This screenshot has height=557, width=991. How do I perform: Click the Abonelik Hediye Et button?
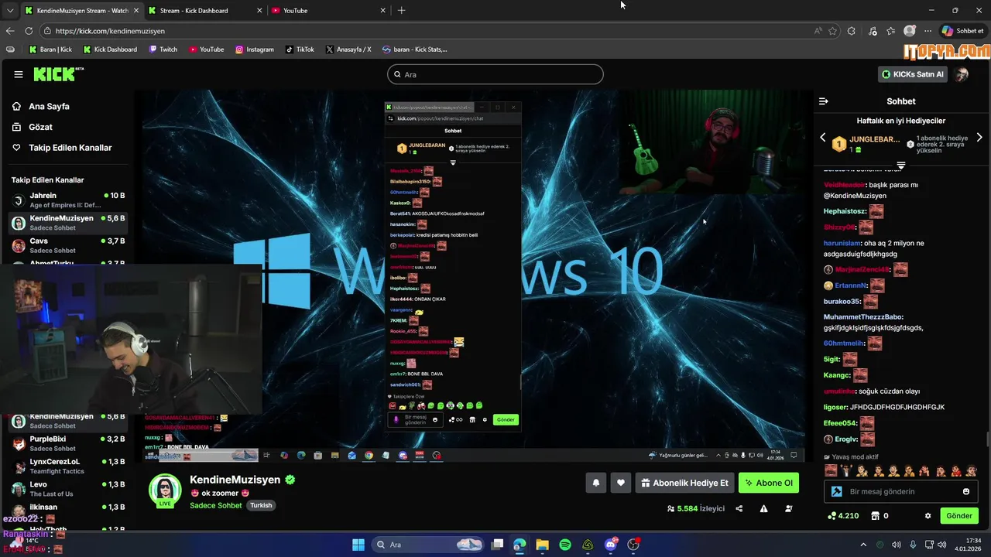pos(685,483)
